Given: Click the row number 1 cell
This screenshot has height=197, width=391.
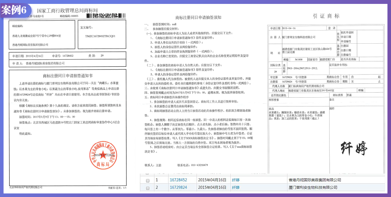Looking at the screenshot, I should click(157, 180).
